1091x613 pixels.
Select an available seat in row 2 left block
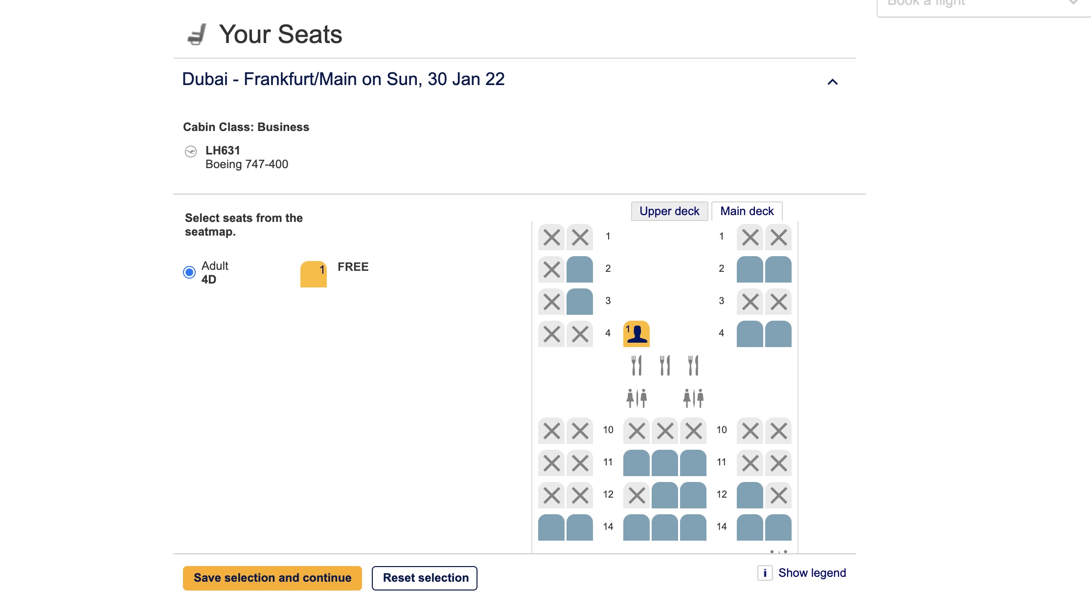coord(579,269)
